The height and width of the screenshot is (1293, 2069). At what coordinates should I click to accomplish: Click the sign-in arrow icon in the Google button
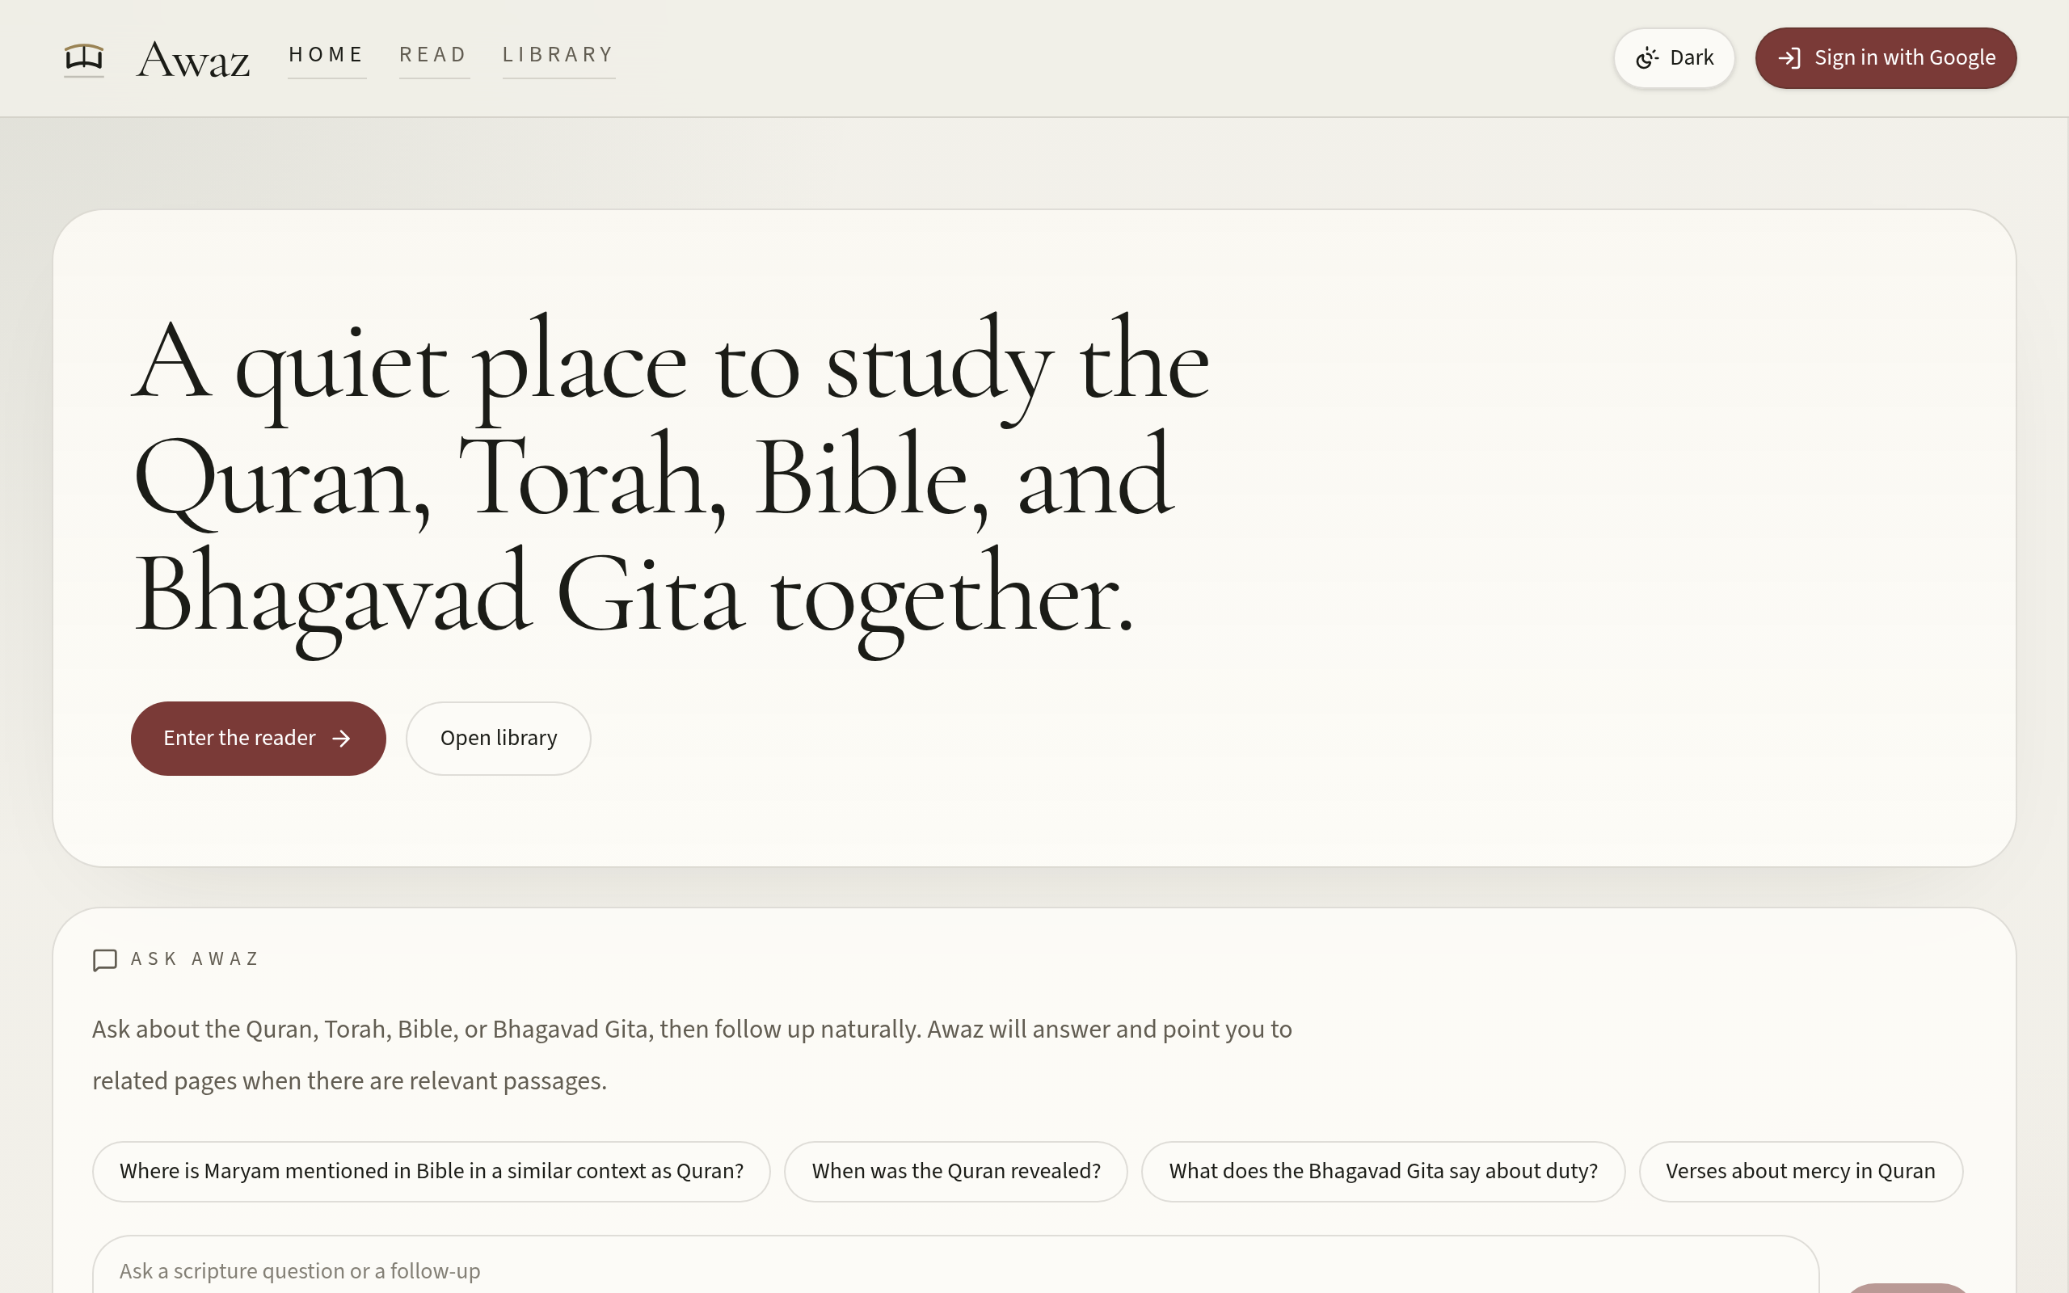point(1790,58)
